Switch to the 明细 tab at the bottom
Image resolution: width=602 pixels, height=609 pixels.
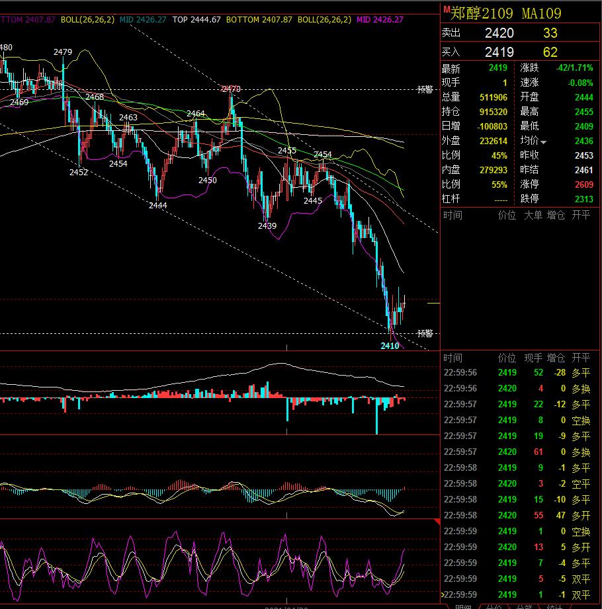463,606
